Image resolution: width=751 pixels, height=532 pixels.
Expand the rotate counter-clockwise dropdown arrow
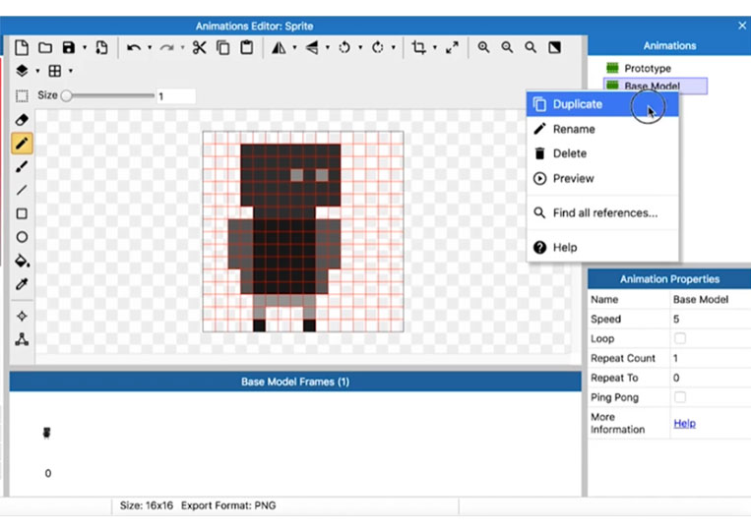(x=360, y=47)
